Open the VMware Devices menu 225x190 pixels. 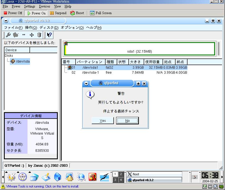point(44,6)
